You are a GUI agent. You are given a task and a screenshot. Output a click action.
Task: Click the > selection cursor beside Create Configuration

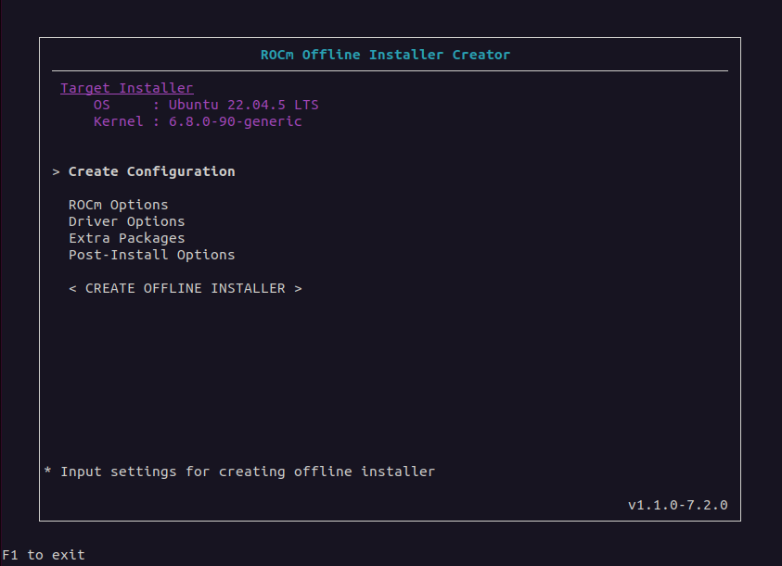(57, 171)
